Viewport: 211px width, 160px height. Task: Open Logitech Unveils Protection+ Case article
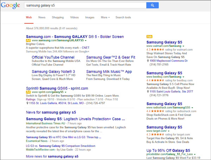tap(75, 119)
